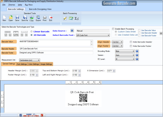Switch to Barcode Designing View tab
163x117 pixels.
click(x=40, y=9)
